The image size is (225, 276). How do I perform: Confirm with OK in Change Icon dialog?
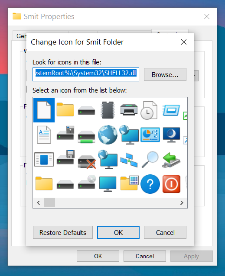click(x=118, y=232)
